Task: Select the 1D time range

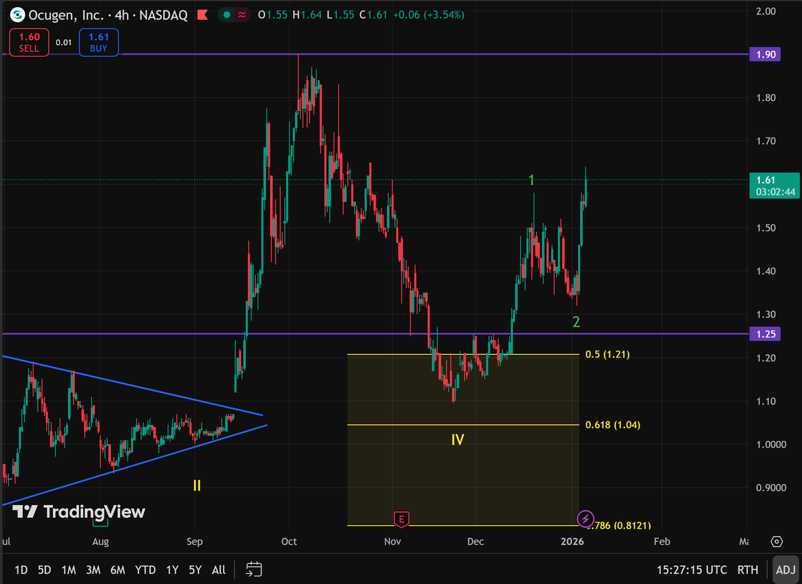Action: pyautogui.click(x=21, y=570)
